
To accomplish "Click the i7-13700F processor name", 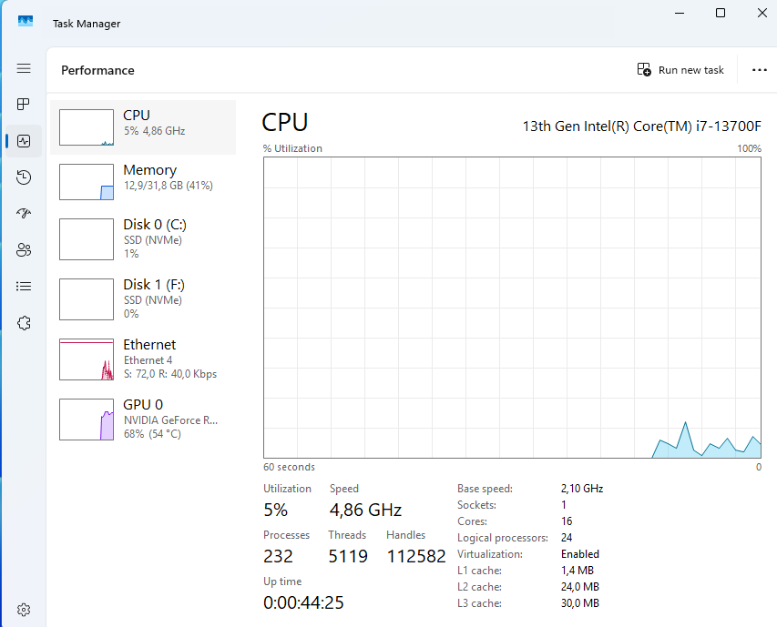I will [641, 126].
